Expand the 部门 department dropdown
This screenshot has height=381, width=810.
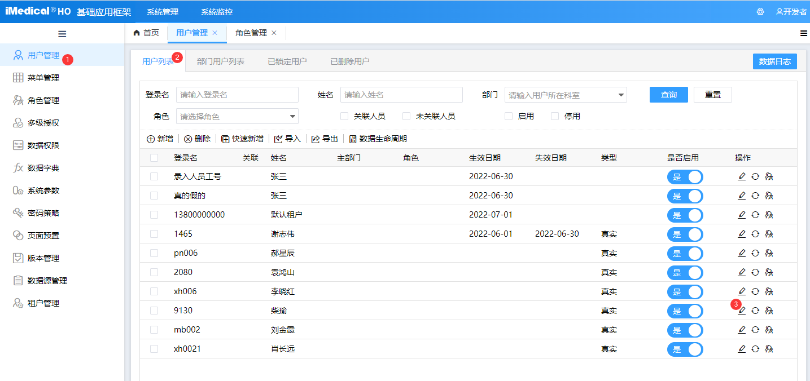pos(621,95)
